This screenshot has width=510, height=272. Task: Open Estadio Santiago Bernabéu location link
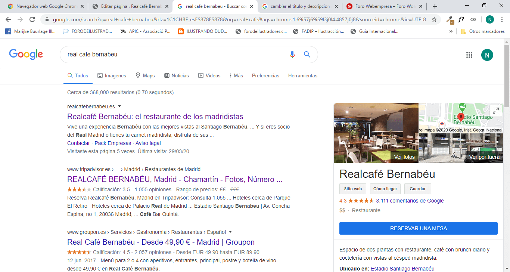tap(402, 269)
